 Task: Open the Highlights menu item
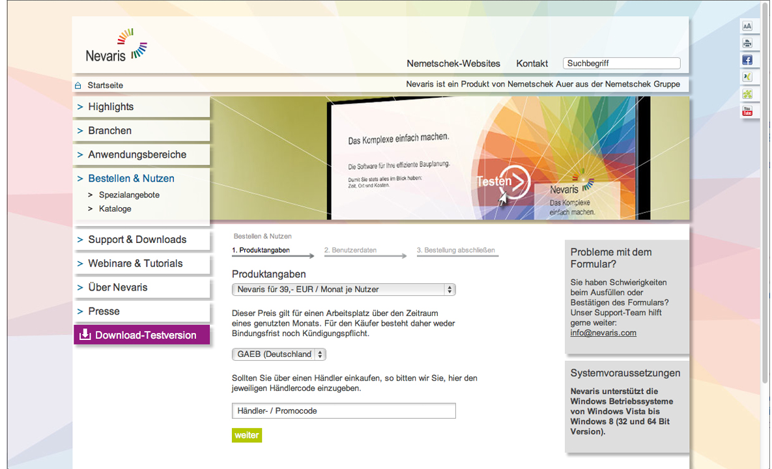[141, 107]
